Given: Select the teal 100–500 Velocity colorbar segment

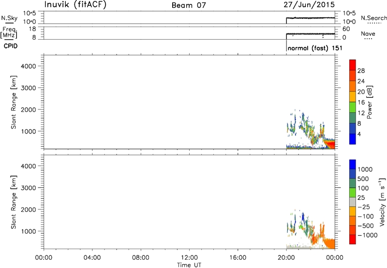Looking at the screenshot, I should (353, 183).
